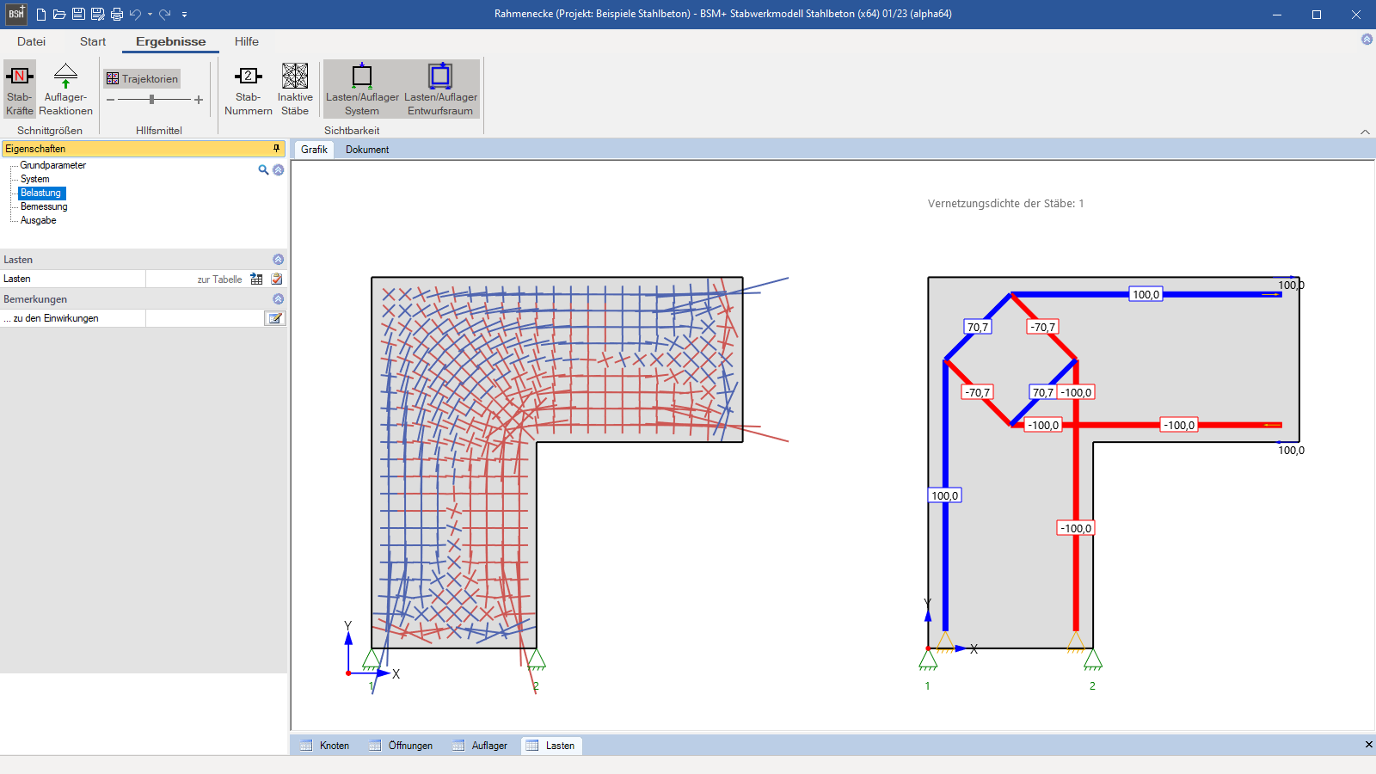This screenshot has height=774, width=1376.
Task: Click support 2 in the right model
Action: pos(1093,660)
